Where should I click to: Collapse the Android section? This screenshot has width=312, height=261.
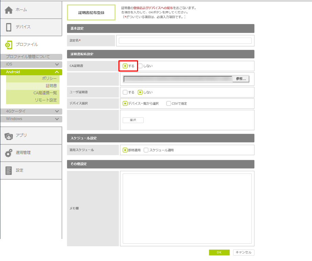57,72
